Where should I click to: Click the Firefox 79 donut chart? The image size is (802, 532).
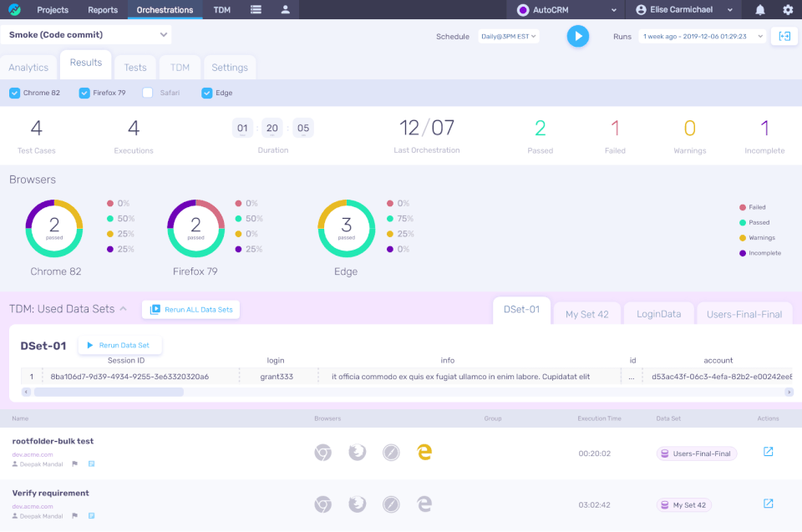(195, 228)
